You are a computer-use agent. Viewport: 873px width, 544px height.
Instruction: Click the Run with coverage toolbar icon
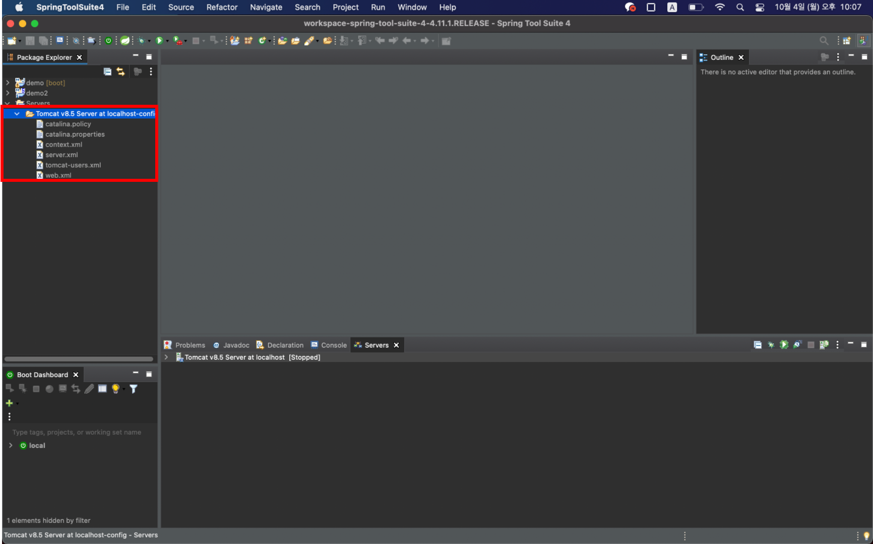(x=177, y=41)
